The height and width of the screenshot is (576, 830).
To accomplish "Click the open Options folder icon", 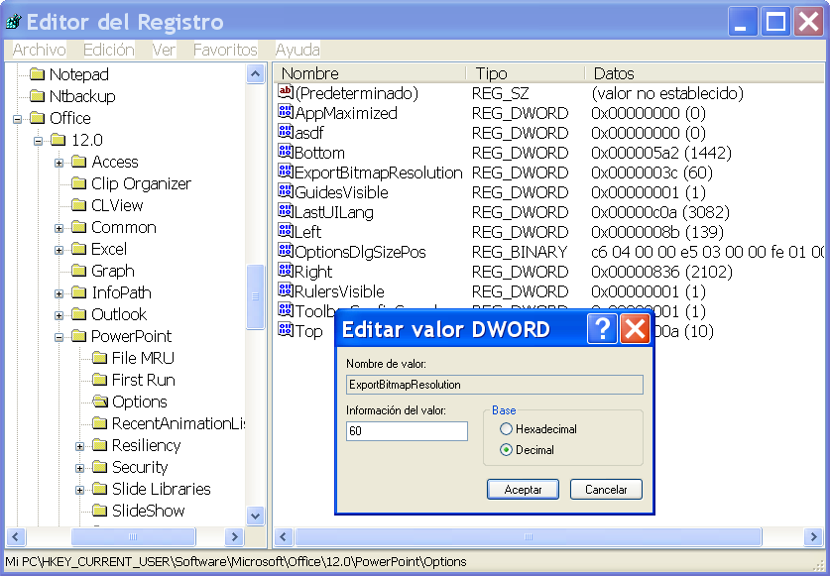I will (x=100, y=402).
